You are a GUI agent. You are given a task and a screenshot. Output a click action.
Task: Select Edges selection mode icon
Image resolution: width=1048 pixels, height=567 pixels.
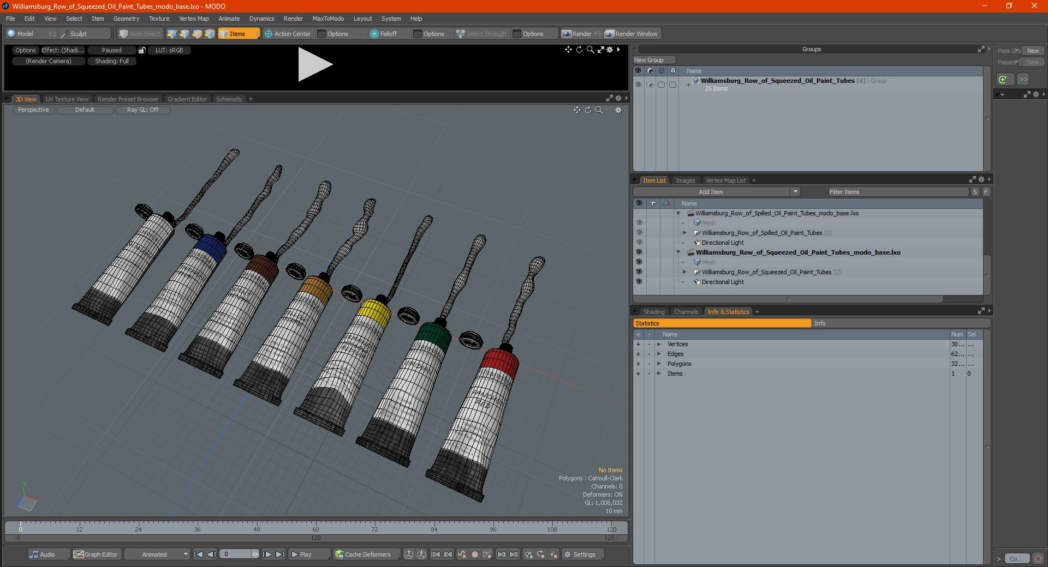184,34
